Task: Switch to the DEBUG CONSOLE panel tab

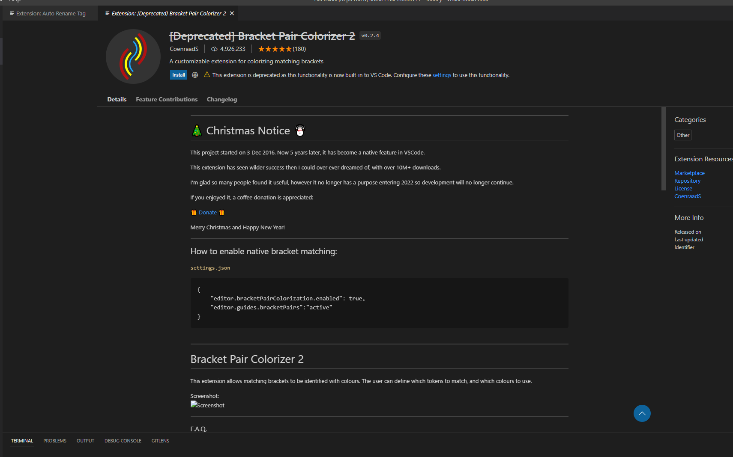Action: coord(123,441)
